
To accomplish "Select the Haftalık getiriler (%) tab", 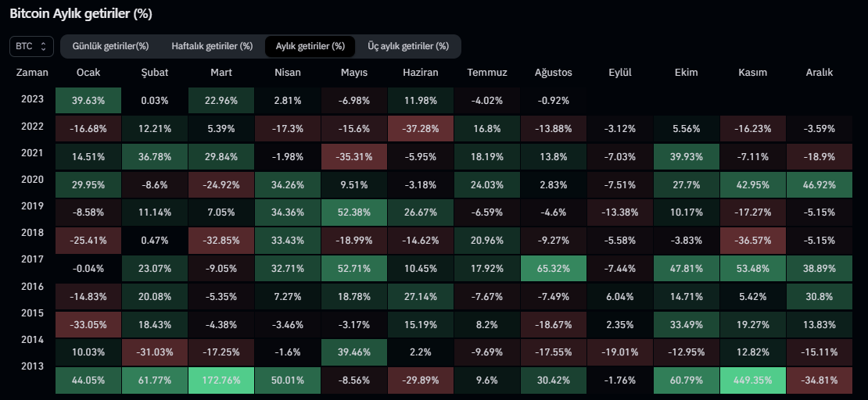I will click(x=212, y=46).
